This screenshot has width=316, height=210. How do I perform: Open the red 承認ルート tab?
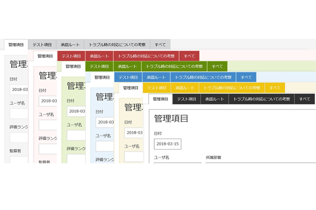100,56
